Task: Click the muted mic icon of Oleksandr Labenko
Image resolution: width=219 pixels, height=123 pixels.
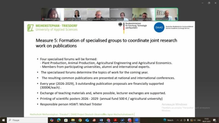Action: (x=134, y=19)
